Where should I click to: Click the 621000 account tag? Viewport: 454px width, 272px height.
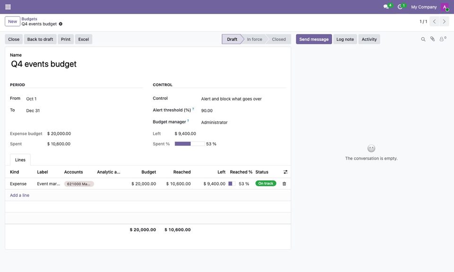pyautogui.click(x=79, y=184)
